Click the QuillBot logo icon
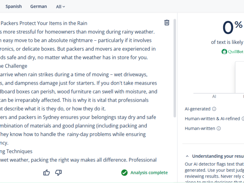Viewport: 244px width, 183px height. point(224,52)
